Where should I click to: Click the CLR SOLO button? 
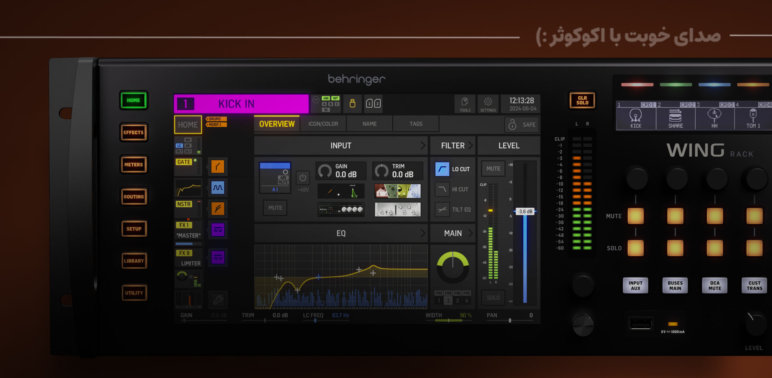(582, 100)
